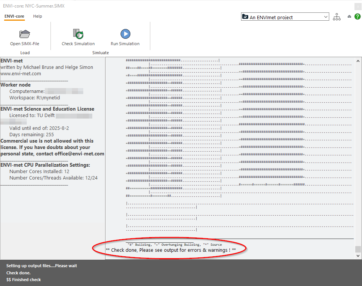362x286 pixels.
Task: Open help via the green question mark
Action: tap(357, 17)
